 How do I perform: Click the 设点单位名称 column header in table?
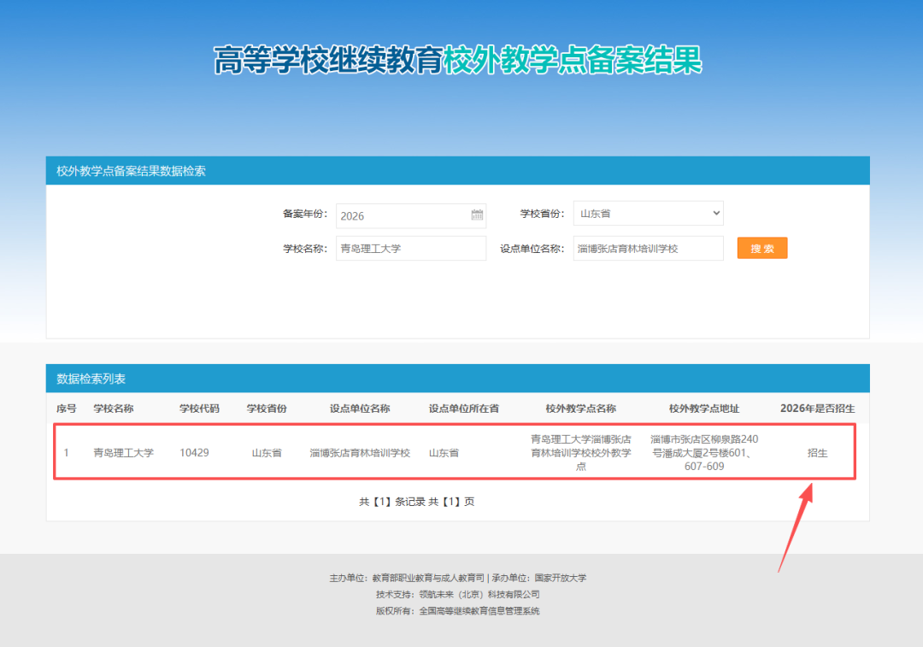click(x=360, y=409)
